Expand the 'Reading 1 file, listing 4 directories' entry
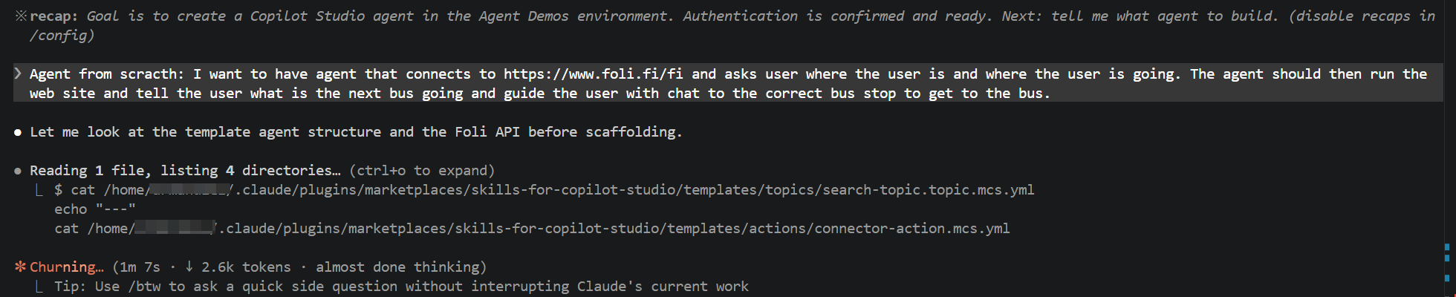Screen dimensions: 1456x297 coord(184,171)
